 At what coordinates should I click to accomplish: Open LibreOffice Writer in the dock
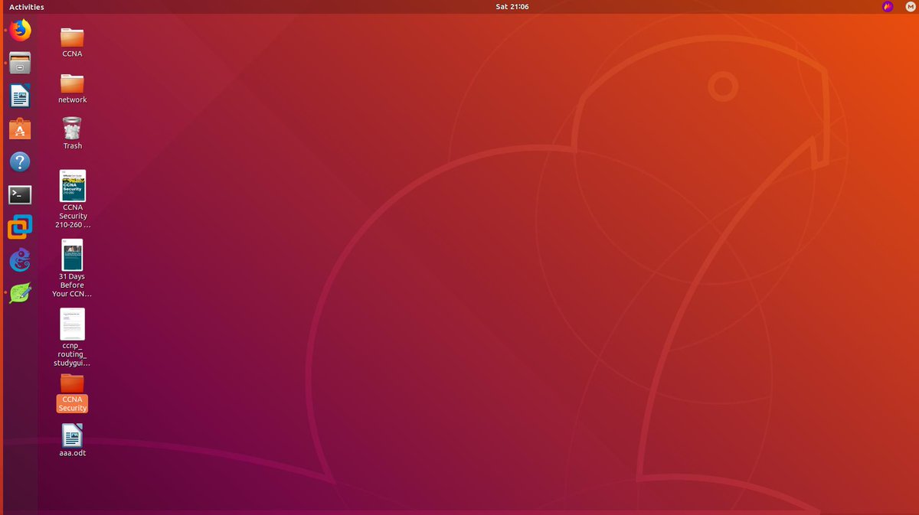click(20, 96)
